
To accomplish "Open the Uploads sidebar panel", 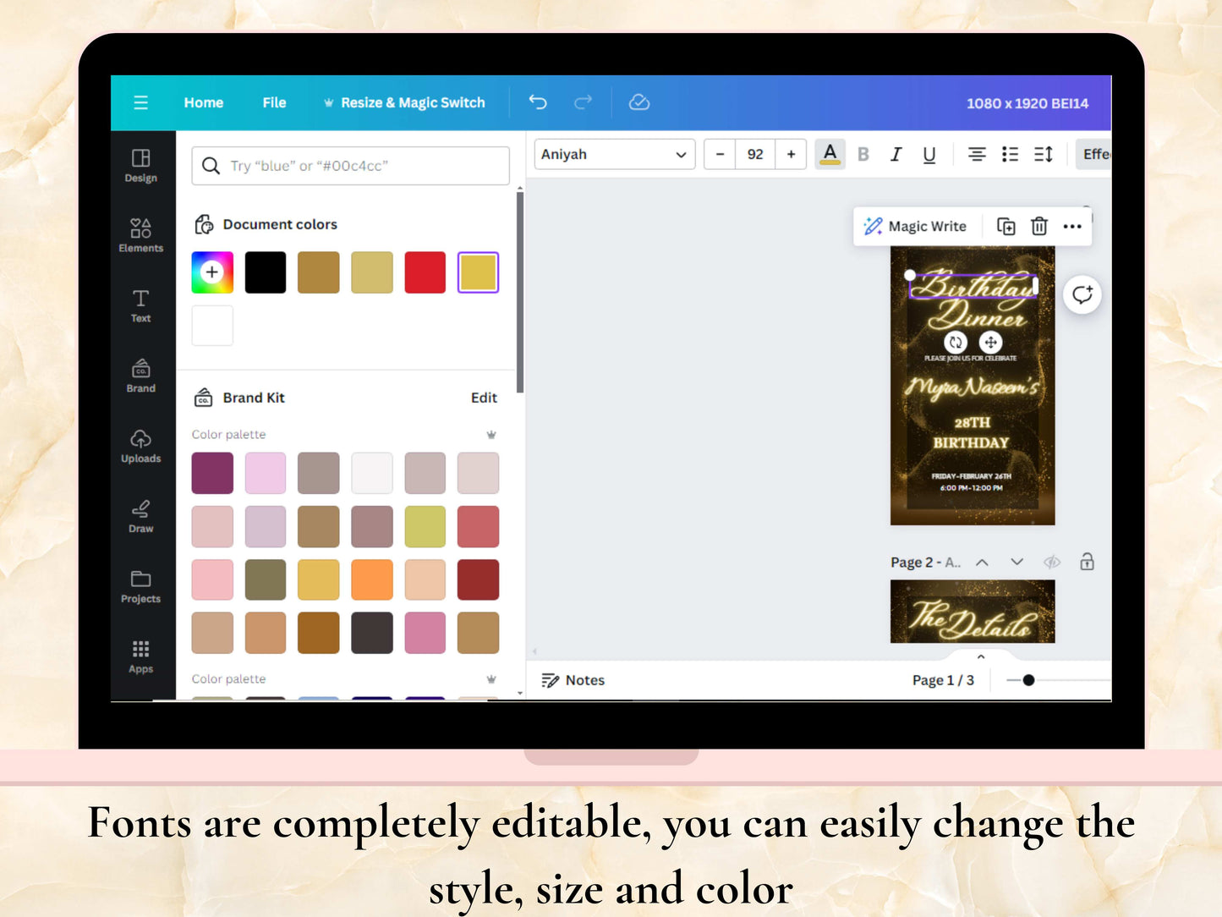I will 140,446.
